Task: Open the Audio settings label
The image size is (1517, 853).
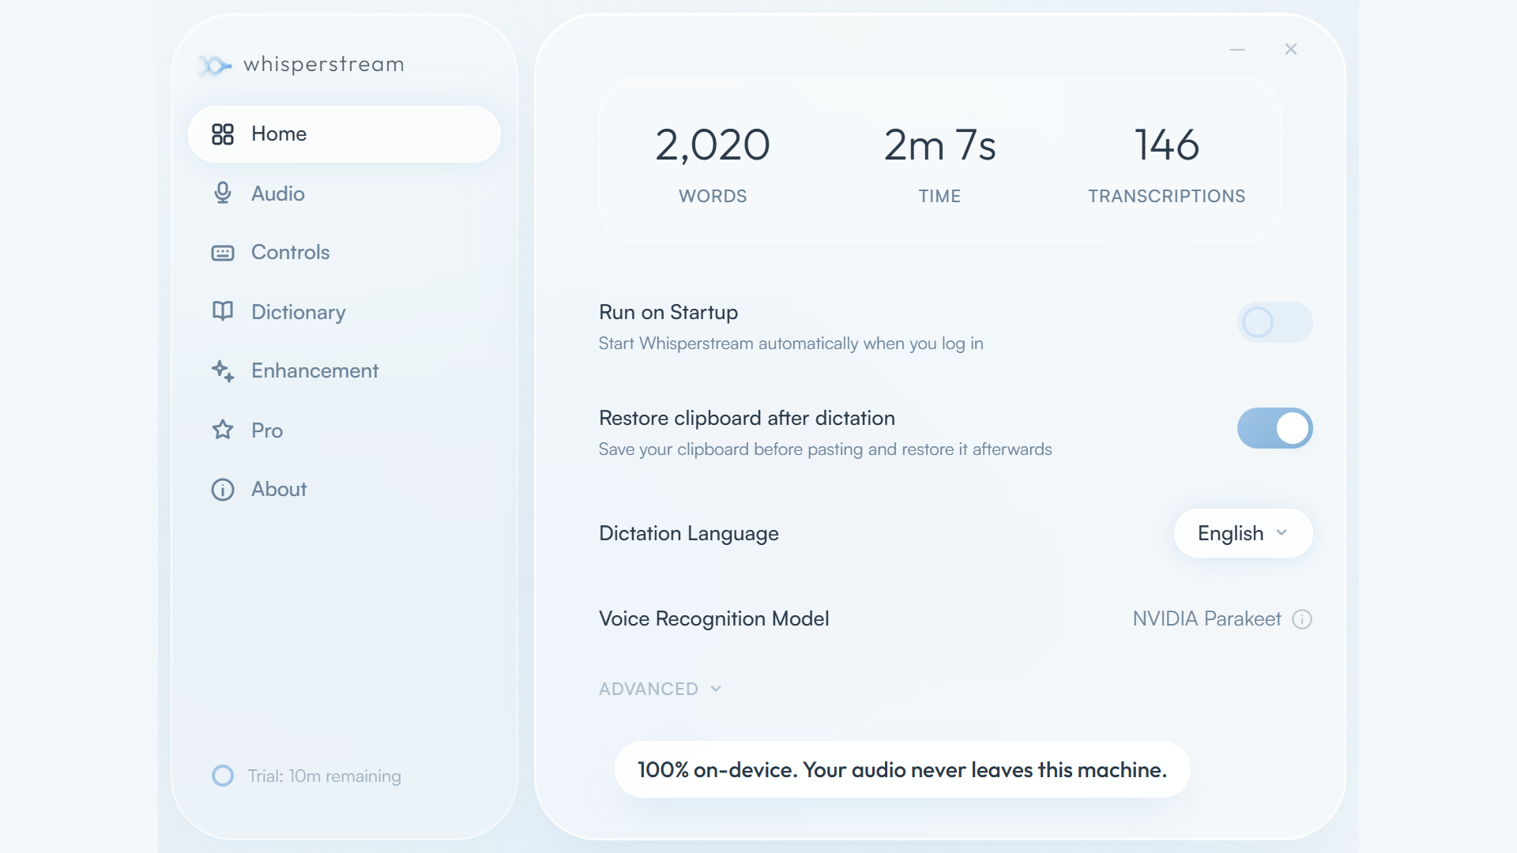Action: [x=278, y=194]
